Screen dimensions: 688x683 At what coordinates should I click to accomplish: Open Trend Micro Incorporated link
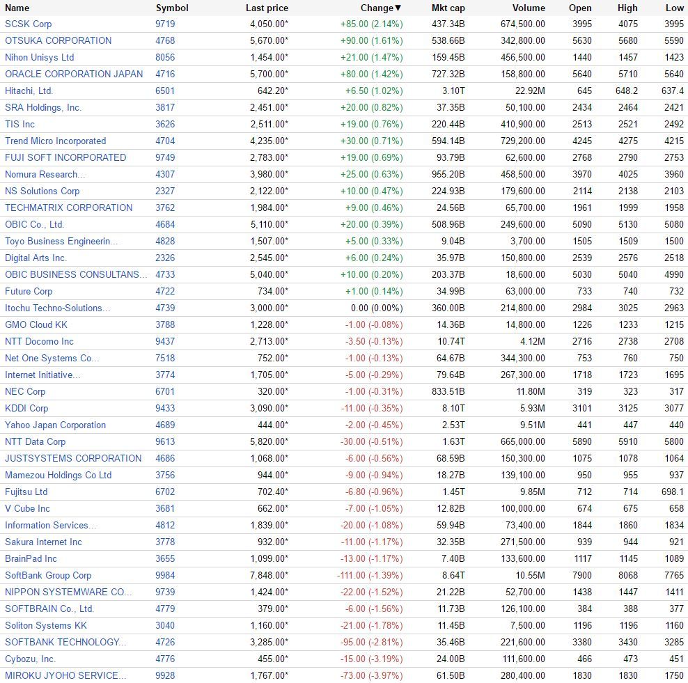point(55,141)
